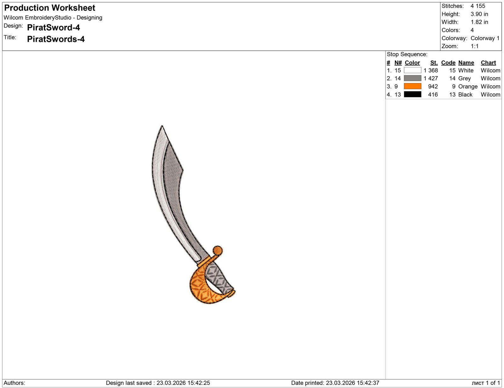This screenshot has width=504, height=388.
Task: Click the Wilcom chart link for Black
Action: pyautogui.click(x=490, y=95)
